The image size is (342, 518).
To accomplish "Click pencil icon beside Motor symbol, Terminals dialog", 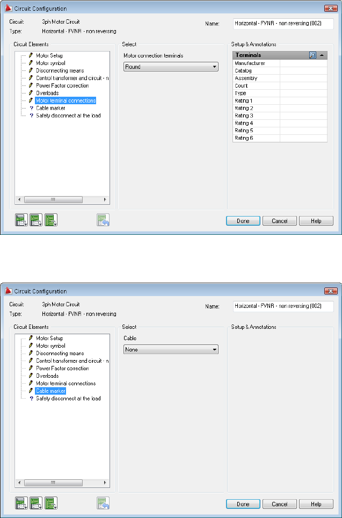I will 31,63.
